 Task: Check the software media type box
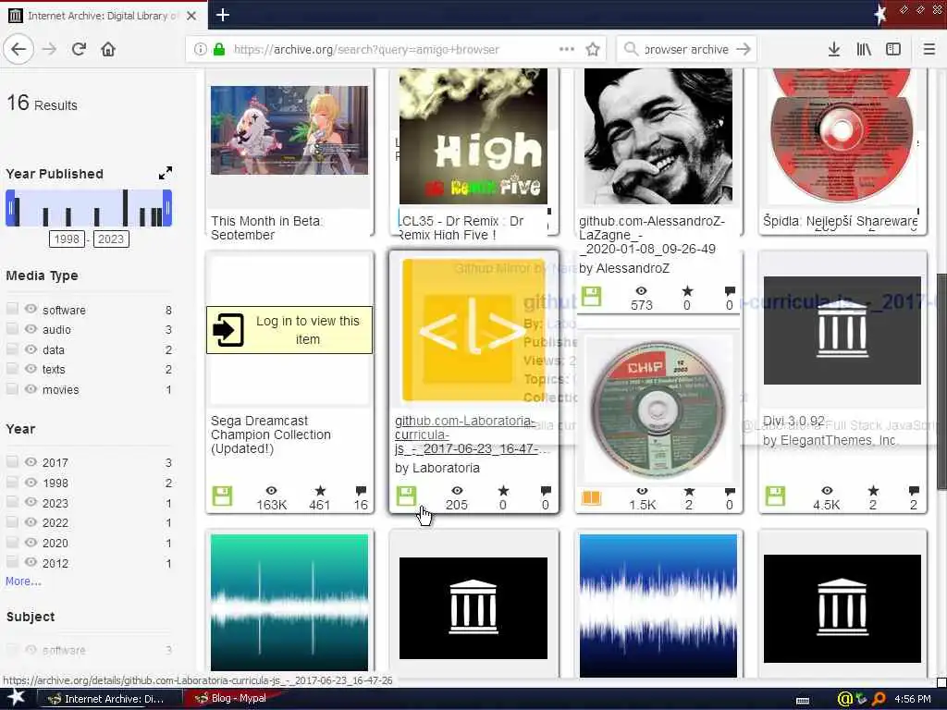pyautogui.click(x=12, y=309)
